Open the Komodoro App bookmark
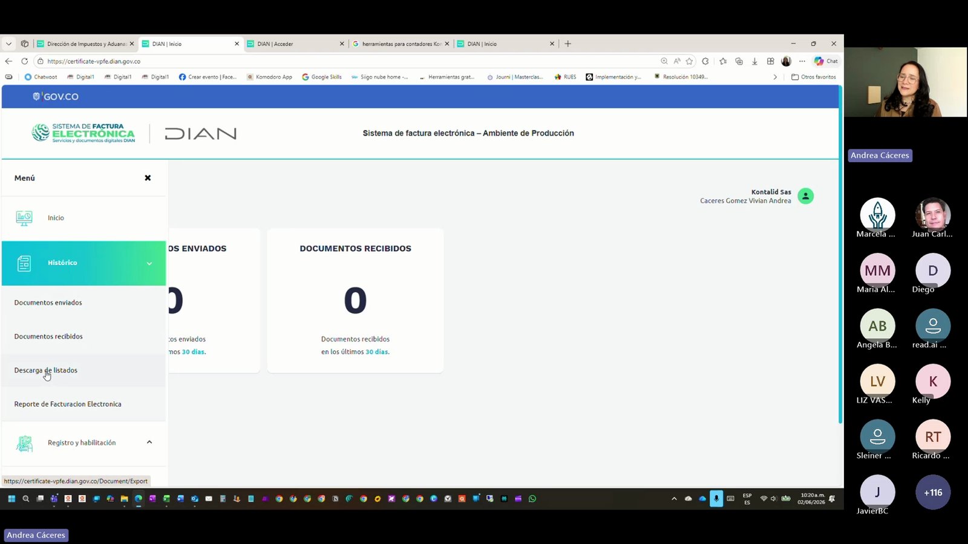The height and width of the screenshot is (544, 968). point(269,77)
